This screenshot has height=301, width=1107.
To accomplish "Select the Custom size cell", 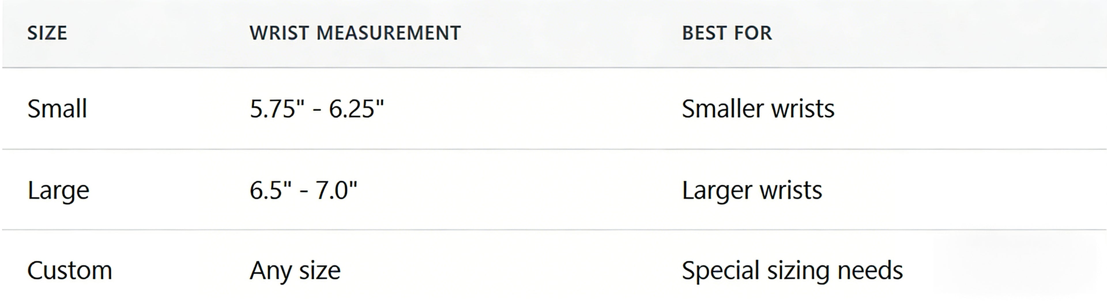I will coord(69,271).
